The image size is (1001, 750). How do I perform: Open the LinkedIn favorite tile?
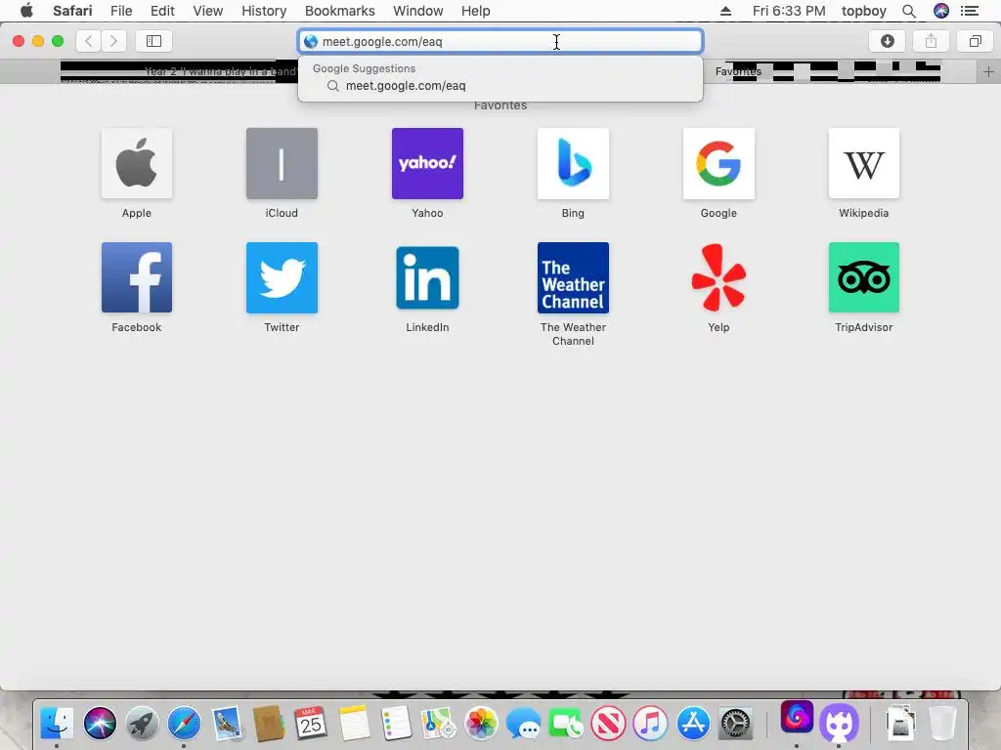(x=427, y=277)
